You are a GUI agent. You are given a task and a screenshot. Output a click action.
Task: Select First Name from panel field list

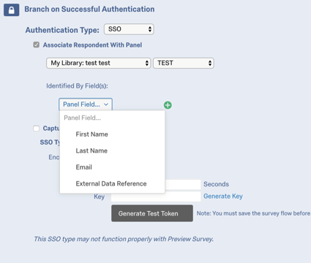point(91,134)
